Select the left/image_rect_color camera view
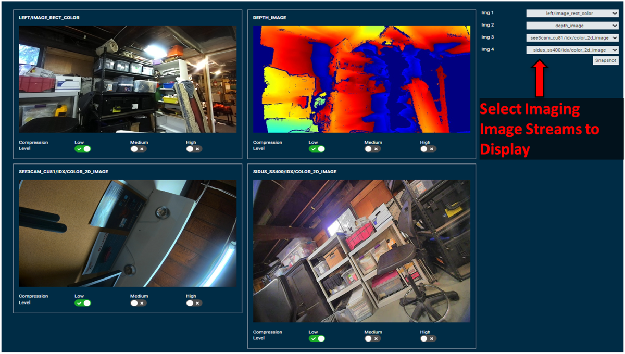This screenshot has height=354, width=625. coord(128,79)
